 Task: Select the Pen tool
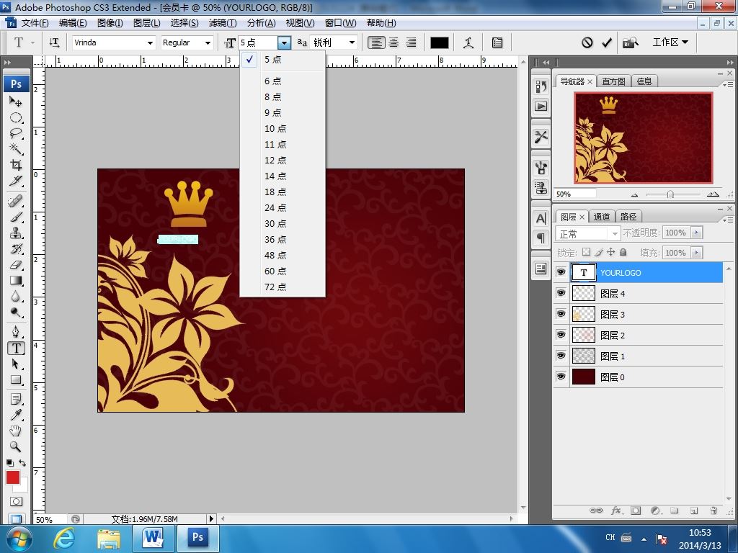click(16, 332)
